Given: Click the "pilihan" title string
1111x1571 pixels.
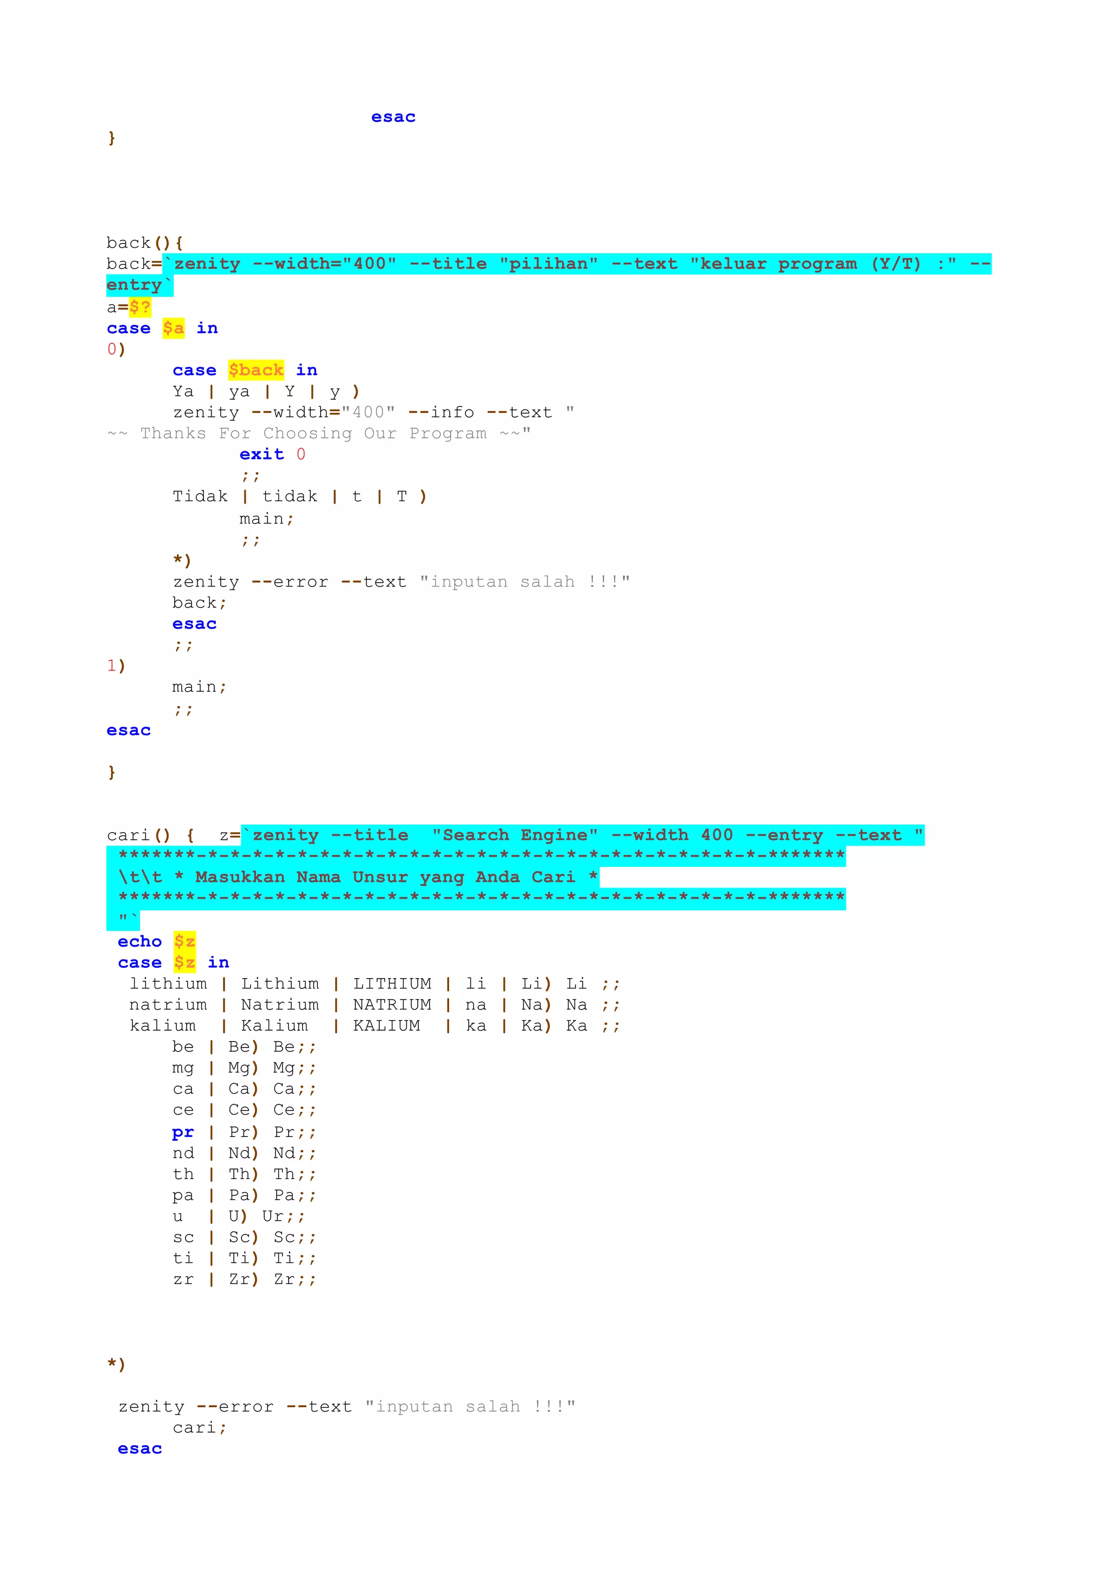Looking at the screenshot, I should click(548, 264).
